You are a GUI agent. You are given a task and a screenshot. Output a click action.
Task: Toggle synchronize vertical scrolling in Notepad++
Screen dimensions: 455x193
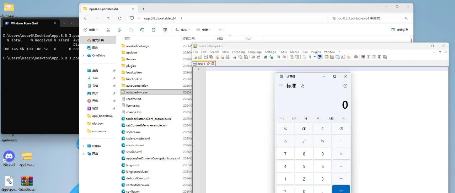click(x=291, y=57)
